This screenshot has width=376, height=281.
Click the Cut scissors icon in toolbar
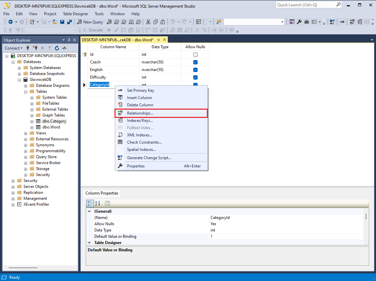(x=148, y=22)
